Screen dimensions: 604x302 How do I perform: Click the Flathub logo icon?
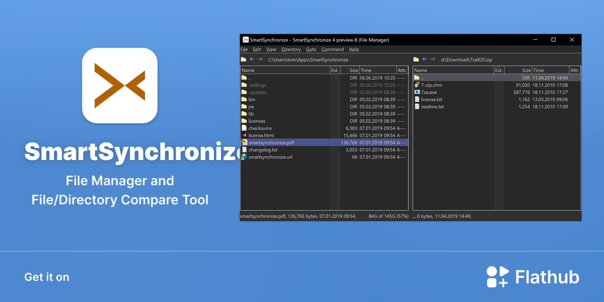[x=497, y=277]
